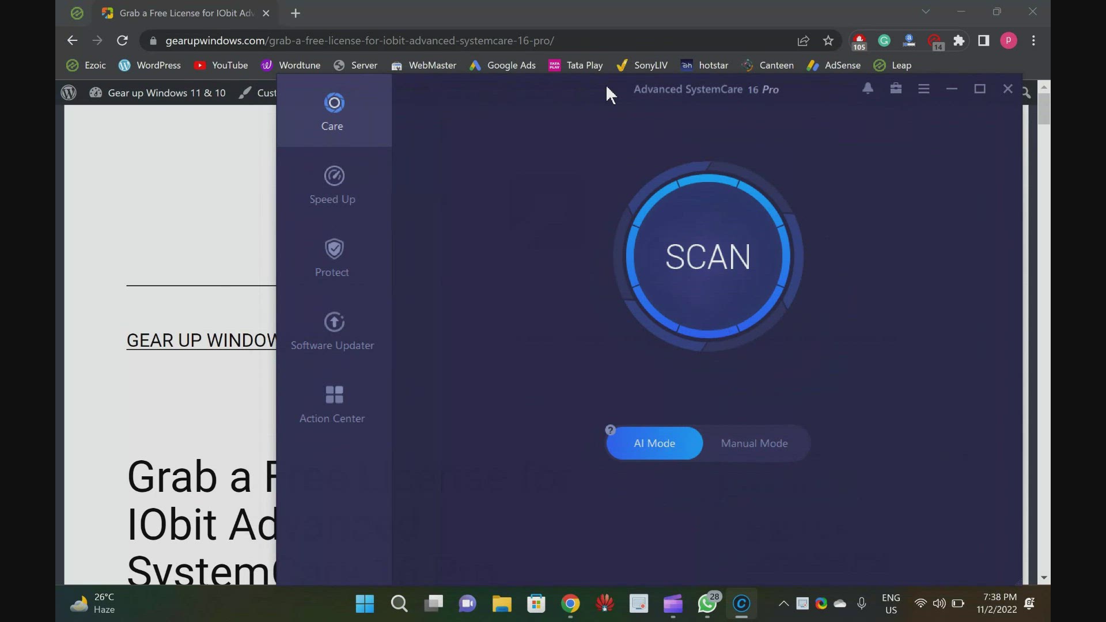The width and height of the screenshot is (1106, 622).
Task: Open Gear up Windows 11 & 10 dashboard link
Action: (158, 93)
